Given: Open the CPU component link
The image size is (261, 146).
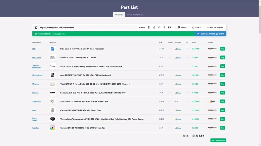Looking at the screenshot, I should [x=34, y=49].
